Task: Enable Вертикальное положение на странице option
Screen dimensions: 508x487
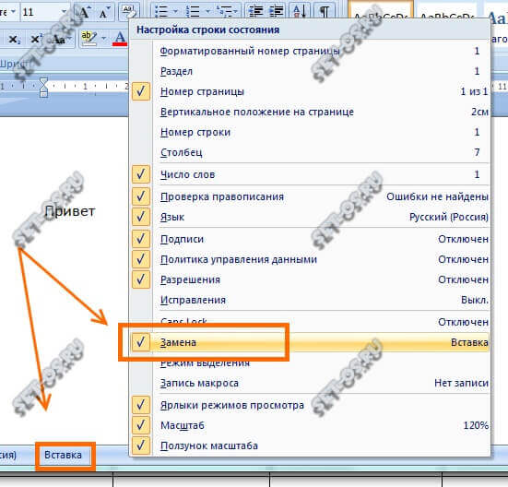Action: pyautogui.click(x=311, y=112)
